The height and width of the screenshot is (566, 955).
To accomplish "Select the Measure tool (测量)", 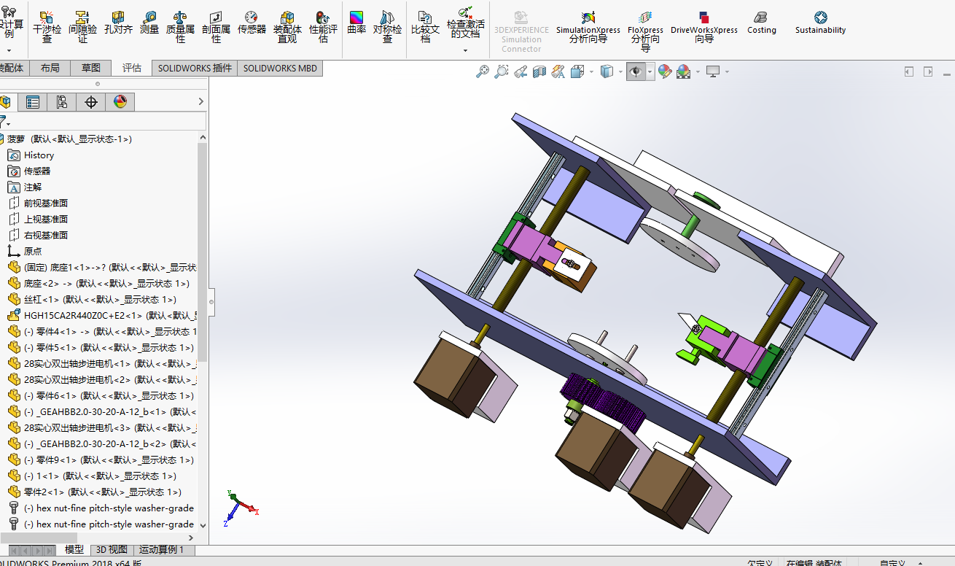I will (149, 23).
